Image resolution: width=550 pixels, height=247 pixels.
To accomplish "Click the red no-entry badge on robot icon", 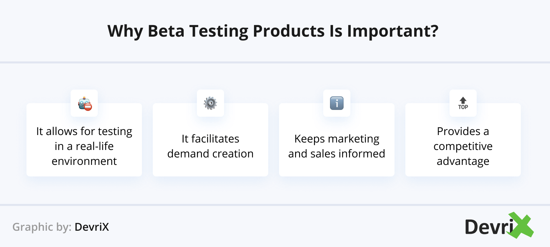I will 88,107.
